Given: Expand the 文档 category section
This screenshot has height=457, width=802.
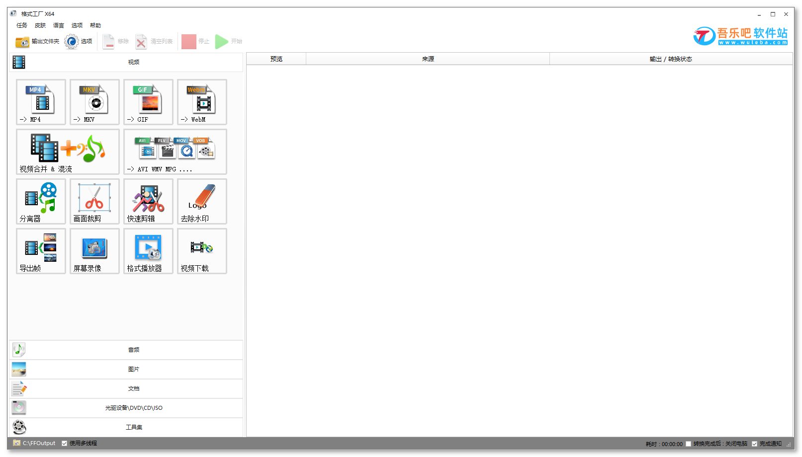Looking at the screenshot, I should tap(126, 388).
